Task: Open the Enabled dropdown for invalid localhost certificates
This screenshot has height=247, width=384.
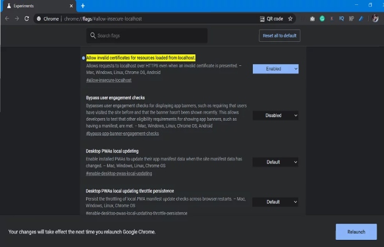Action: pos(275,69)
